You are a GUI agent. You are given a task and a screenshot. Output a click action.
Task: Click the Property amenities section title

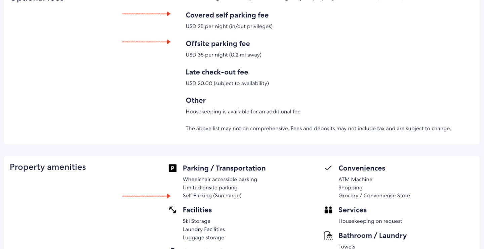tap(48, 167)
